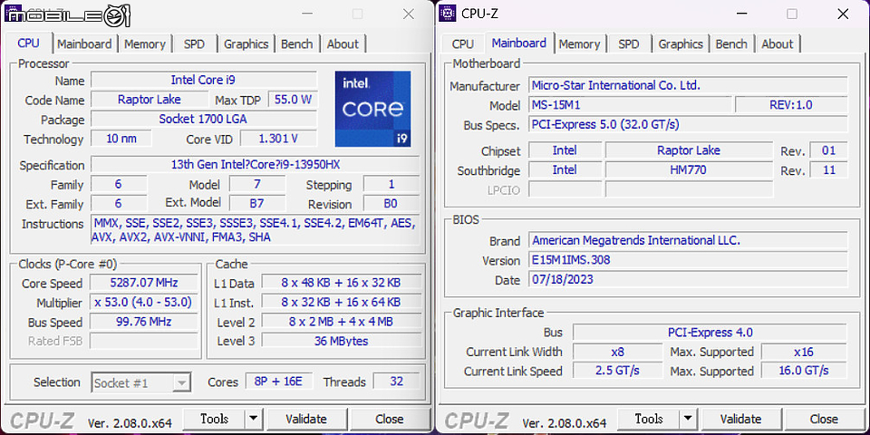Click the Instructions list text box
The height and width of the screenshot is (435, 870).
256,230
